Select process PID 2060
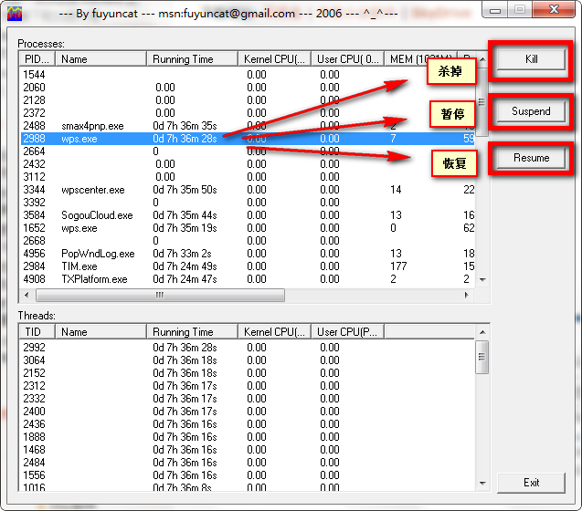The image size is (582, 511). 248,88
